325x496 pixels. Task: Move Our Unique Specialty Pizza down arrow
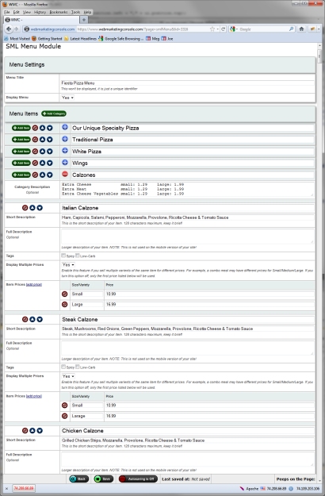[50, 128]
